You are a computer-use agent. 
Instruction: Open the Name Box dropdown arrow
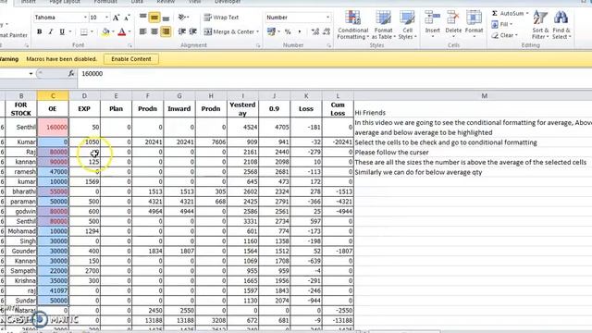pyautogui.click(x=31, y=74)
